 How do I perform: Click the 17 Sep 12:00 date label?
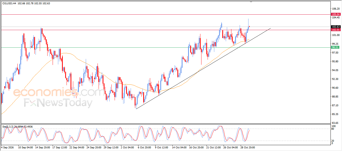60,147
